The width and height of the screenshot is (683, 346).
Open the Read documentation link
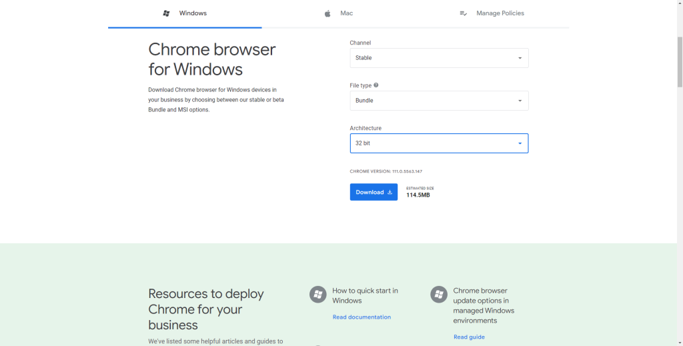pyautogui.click(x=362, y=317)
